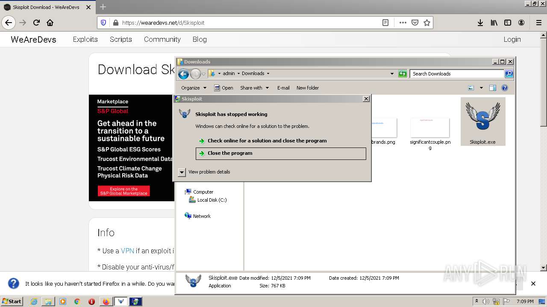Save page to Pocket
Viewport: 547px width, 307px height.
415,23
